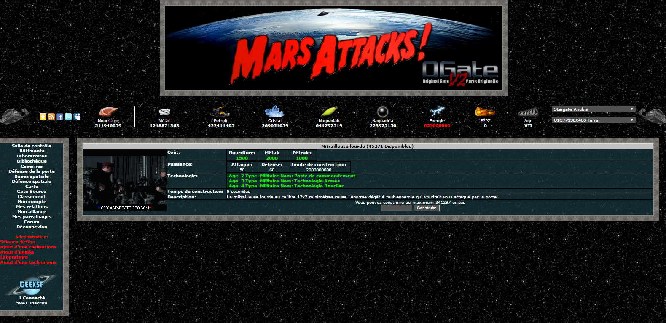Open the Carte link

32,187
